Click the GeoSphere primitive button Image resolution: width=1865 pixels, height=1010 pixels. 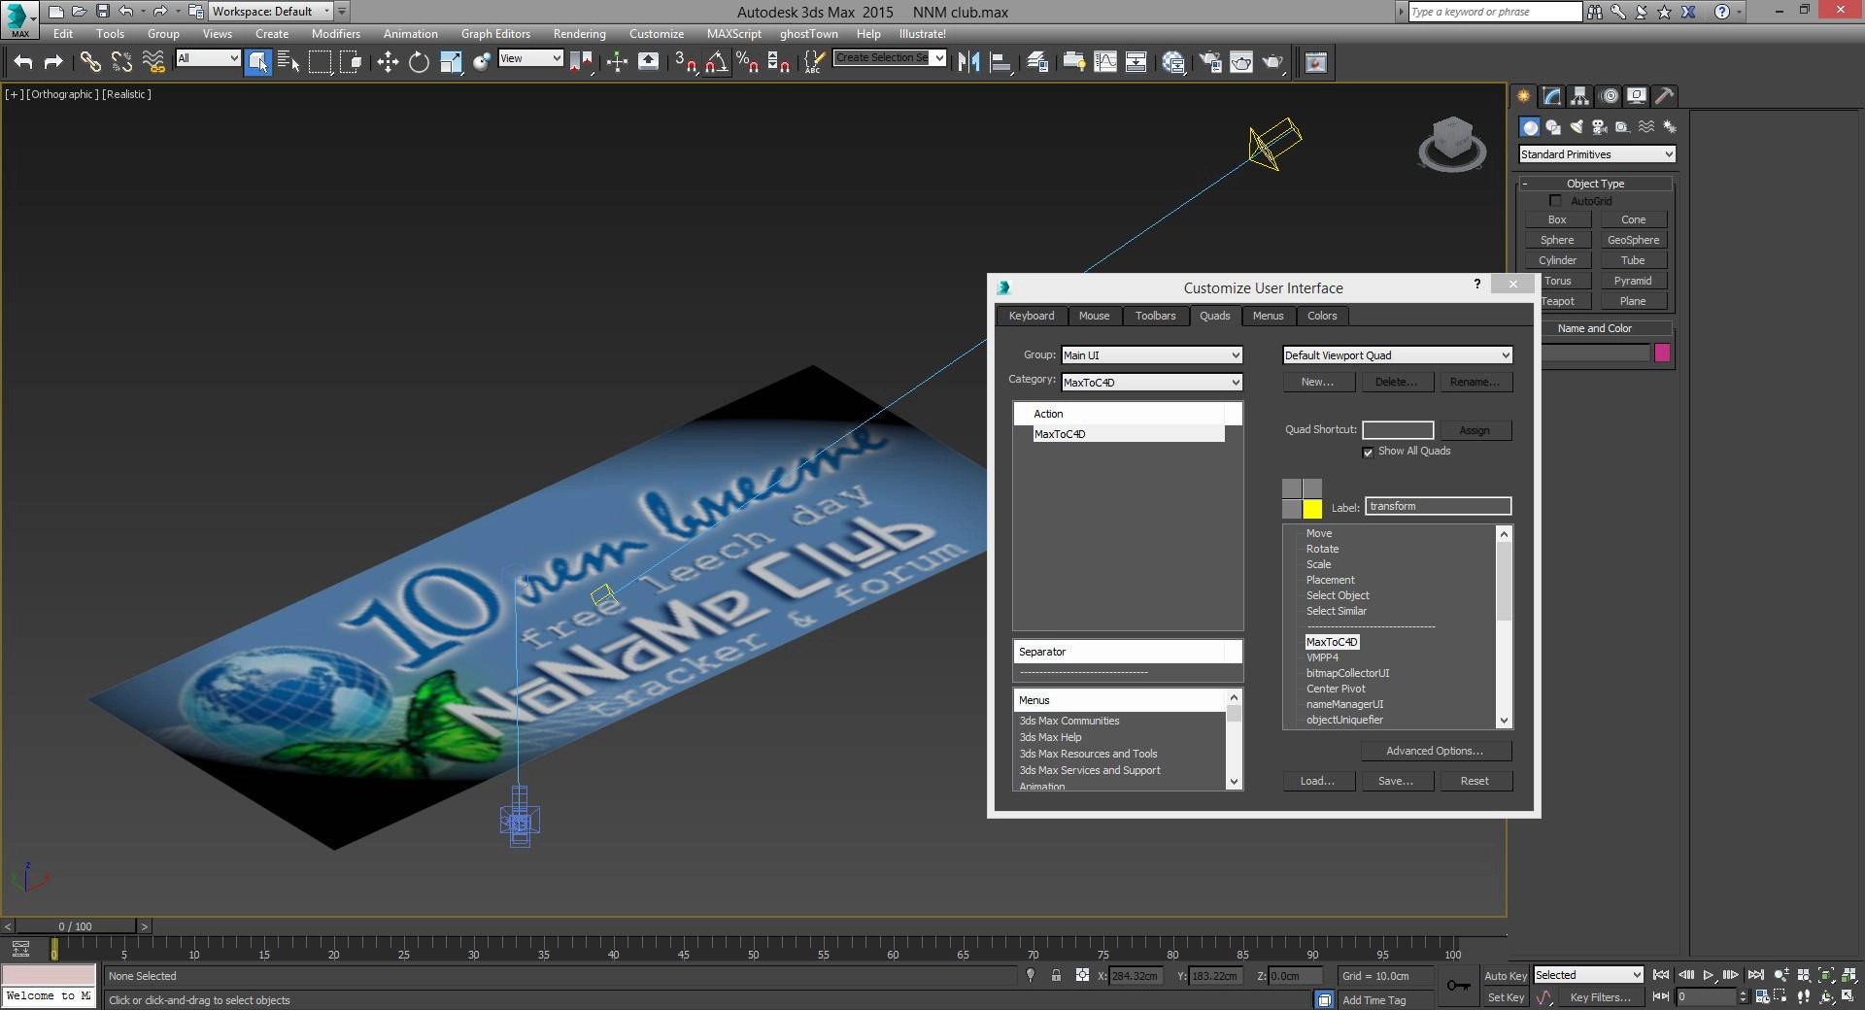[1634, 240]
